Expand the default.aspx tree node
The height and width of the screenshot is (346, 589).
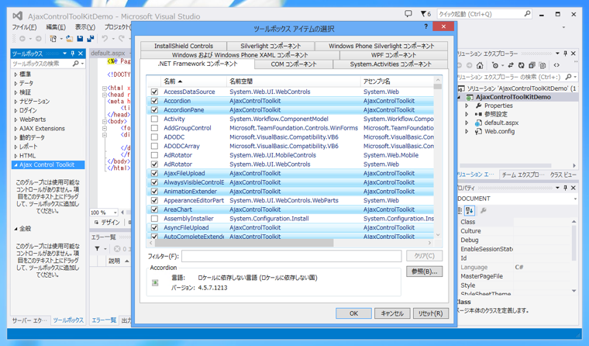[467, 123]
